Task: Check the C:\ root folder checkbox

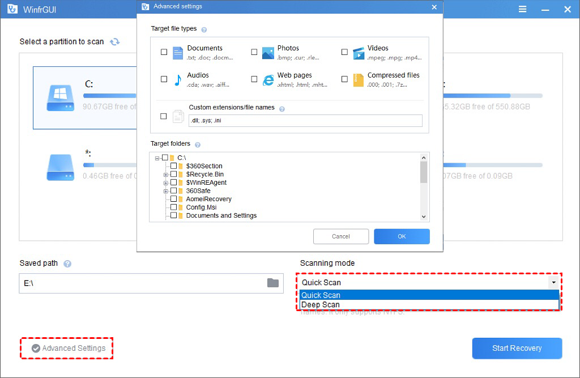Action: pyautogui.click(x=165, y=158)
